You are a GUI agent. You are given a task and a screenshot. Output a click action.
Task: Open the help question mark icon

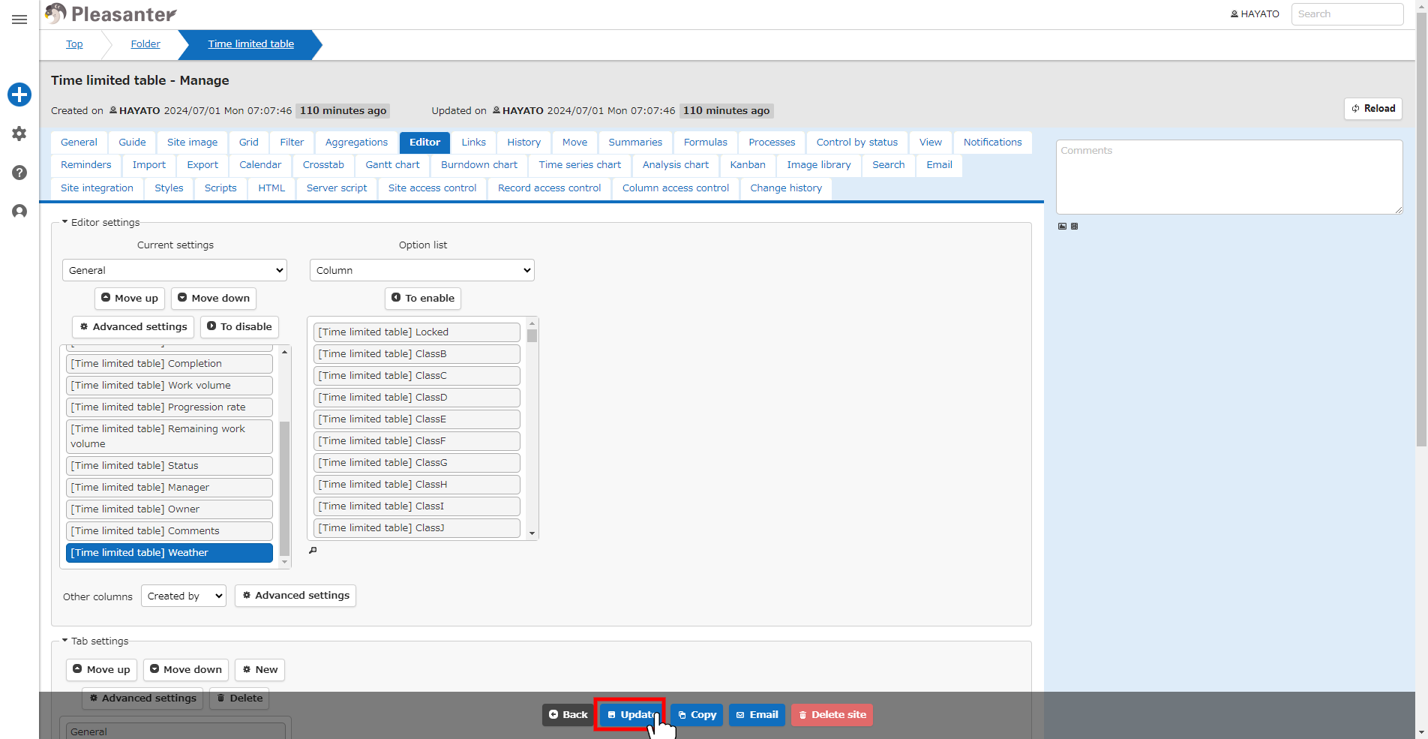pyautogui.click(x=19, y=173)
